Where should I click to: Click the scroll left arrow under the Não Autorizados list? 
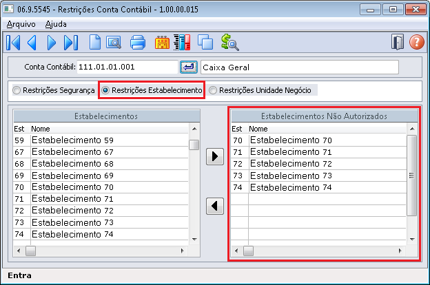(x=236, y=251)
